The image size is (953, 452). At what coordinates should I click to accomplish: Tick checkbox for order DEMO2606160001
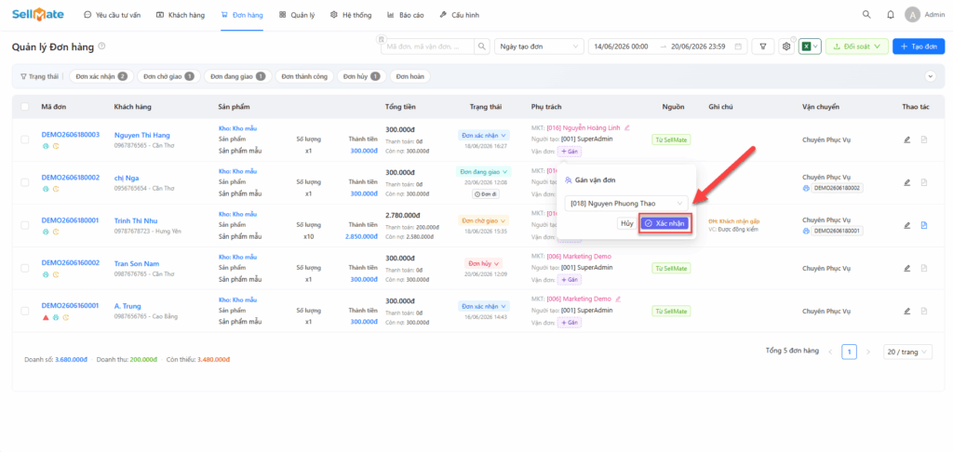tap(25, 311)
